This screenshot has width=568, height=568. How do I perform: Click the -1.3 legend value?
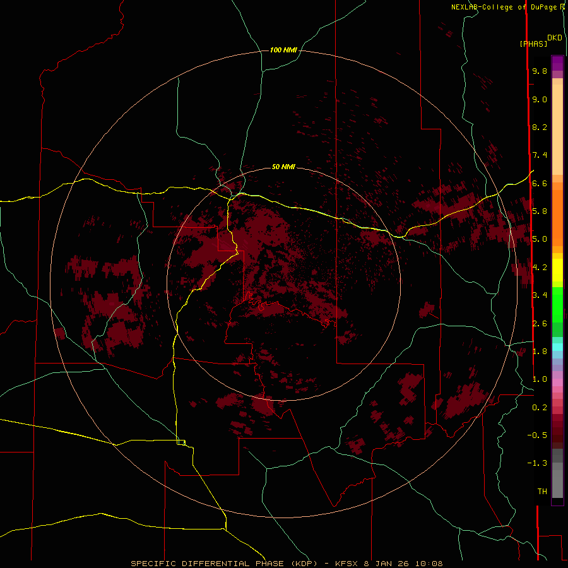coord(537,463)
